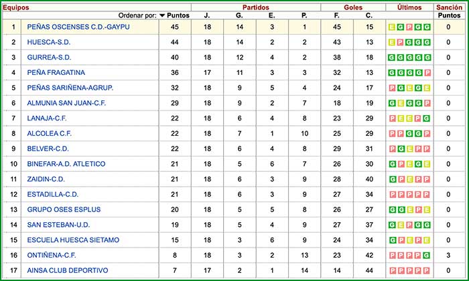Viewport: 469px width, 281px height.
Task: Click the green G icon in Lanaja-C.F. row
Action: coord(427,118)
